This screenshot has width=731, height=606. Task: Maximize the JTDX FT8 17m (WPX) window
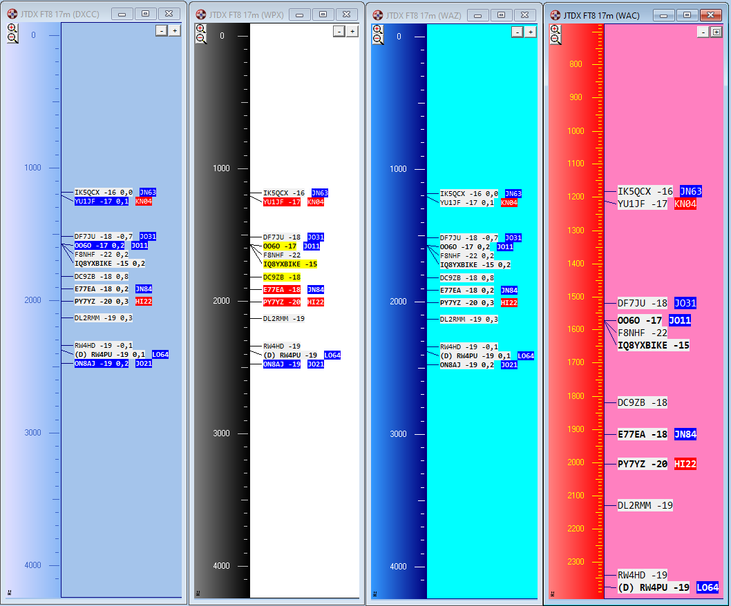click(323, 14)
